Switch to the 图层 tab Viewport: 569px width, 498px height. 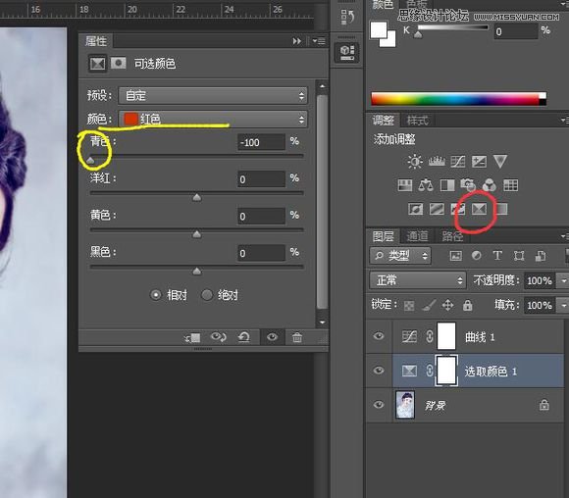(384, 236)
